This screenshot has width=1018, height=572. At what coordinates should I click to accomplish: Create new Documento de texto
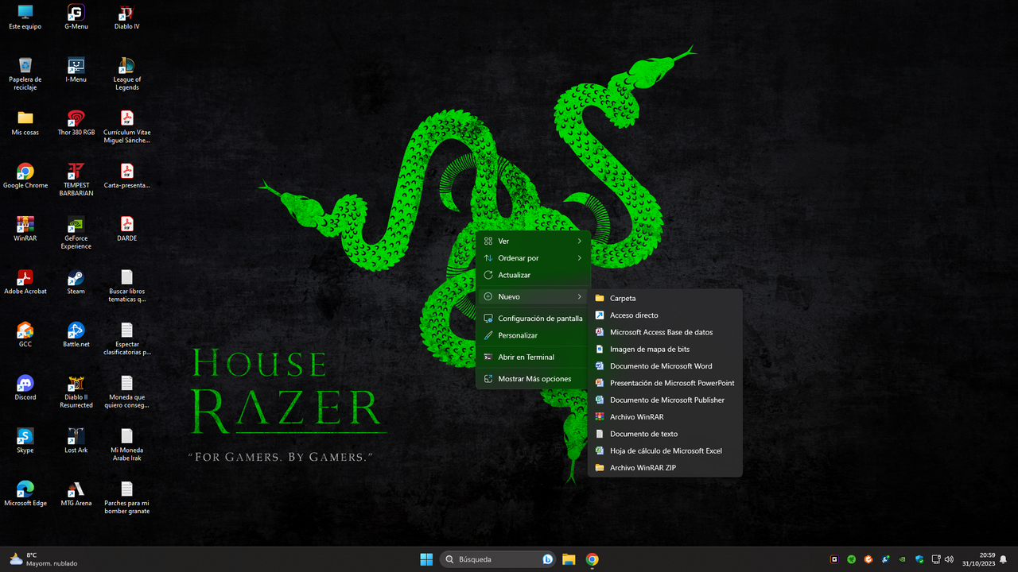point(665,434)
